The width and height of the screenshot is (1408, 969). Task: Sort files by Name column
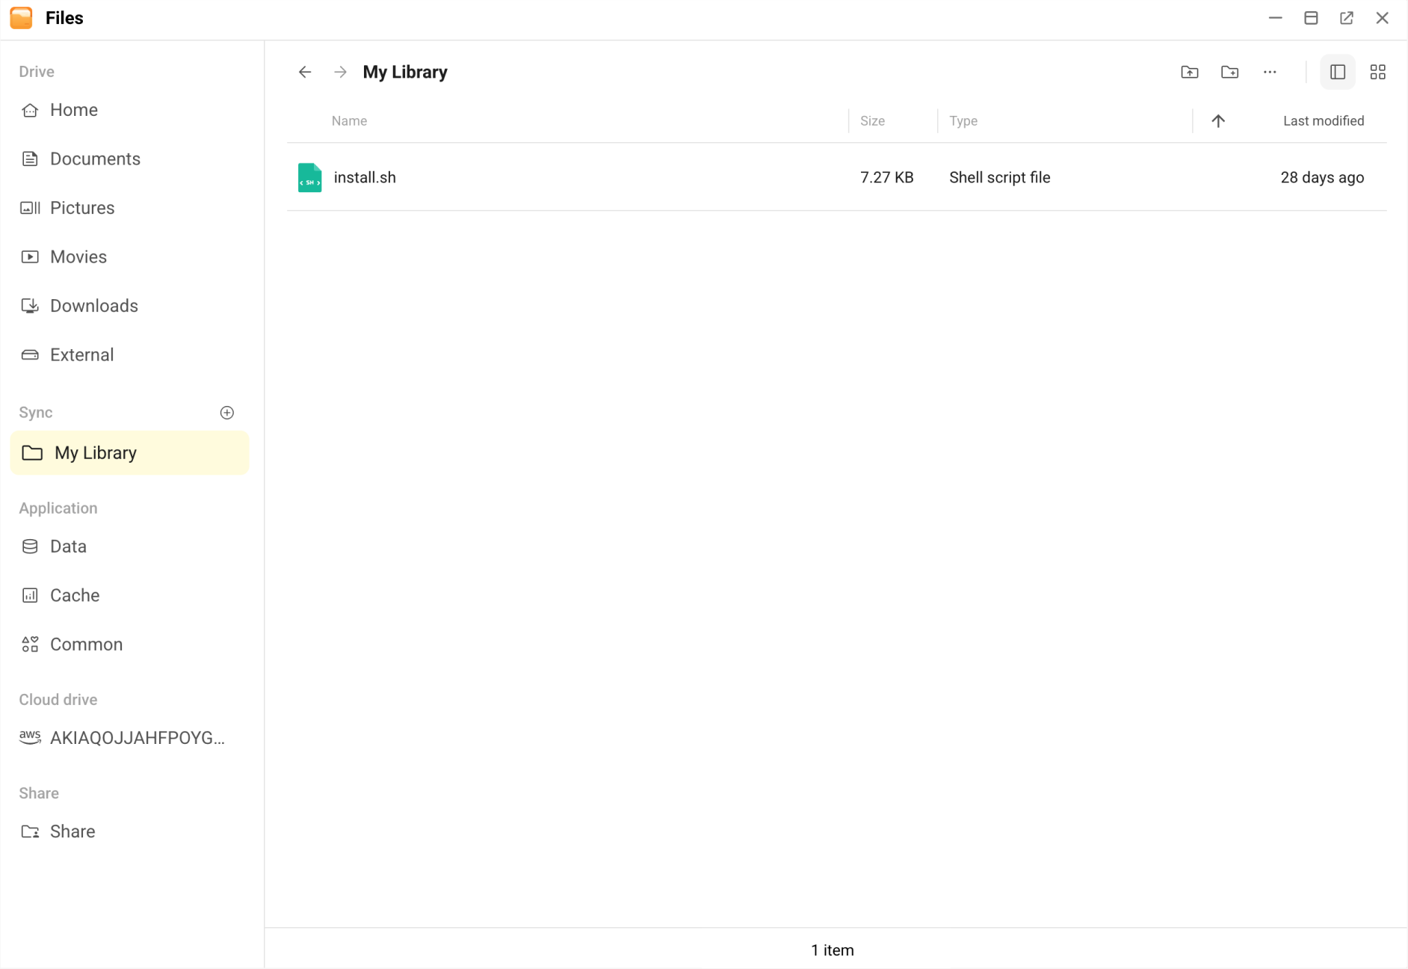click(x=349, y=121)
